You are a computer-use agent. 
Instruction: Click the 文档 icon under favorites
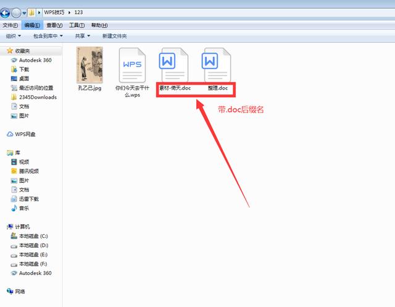(14, 106)
